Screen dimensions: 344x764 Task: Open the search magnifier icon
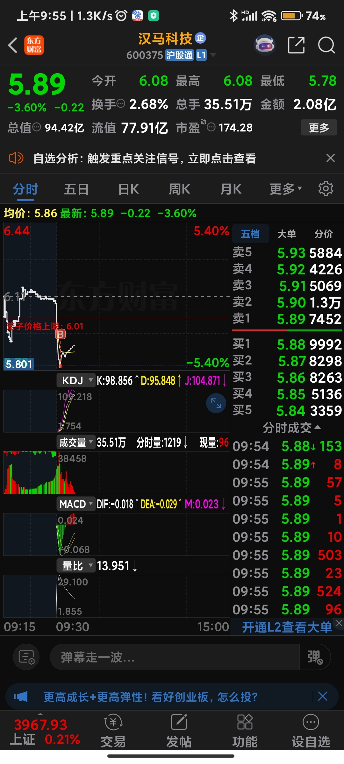pyautogui.click(x=326, y=45)
